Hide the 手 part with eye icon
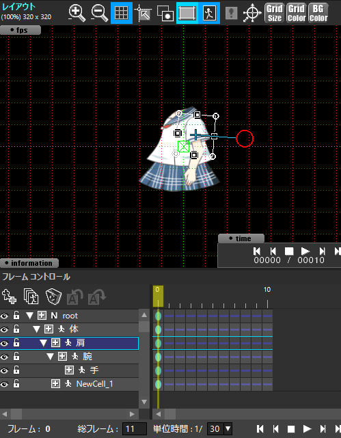The height and width of the screenshot is (438, 341). pos(4,370)
